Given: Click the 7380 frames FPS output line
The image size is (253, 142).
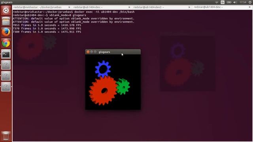Looking at the screenshot, I should pos(47,32).
